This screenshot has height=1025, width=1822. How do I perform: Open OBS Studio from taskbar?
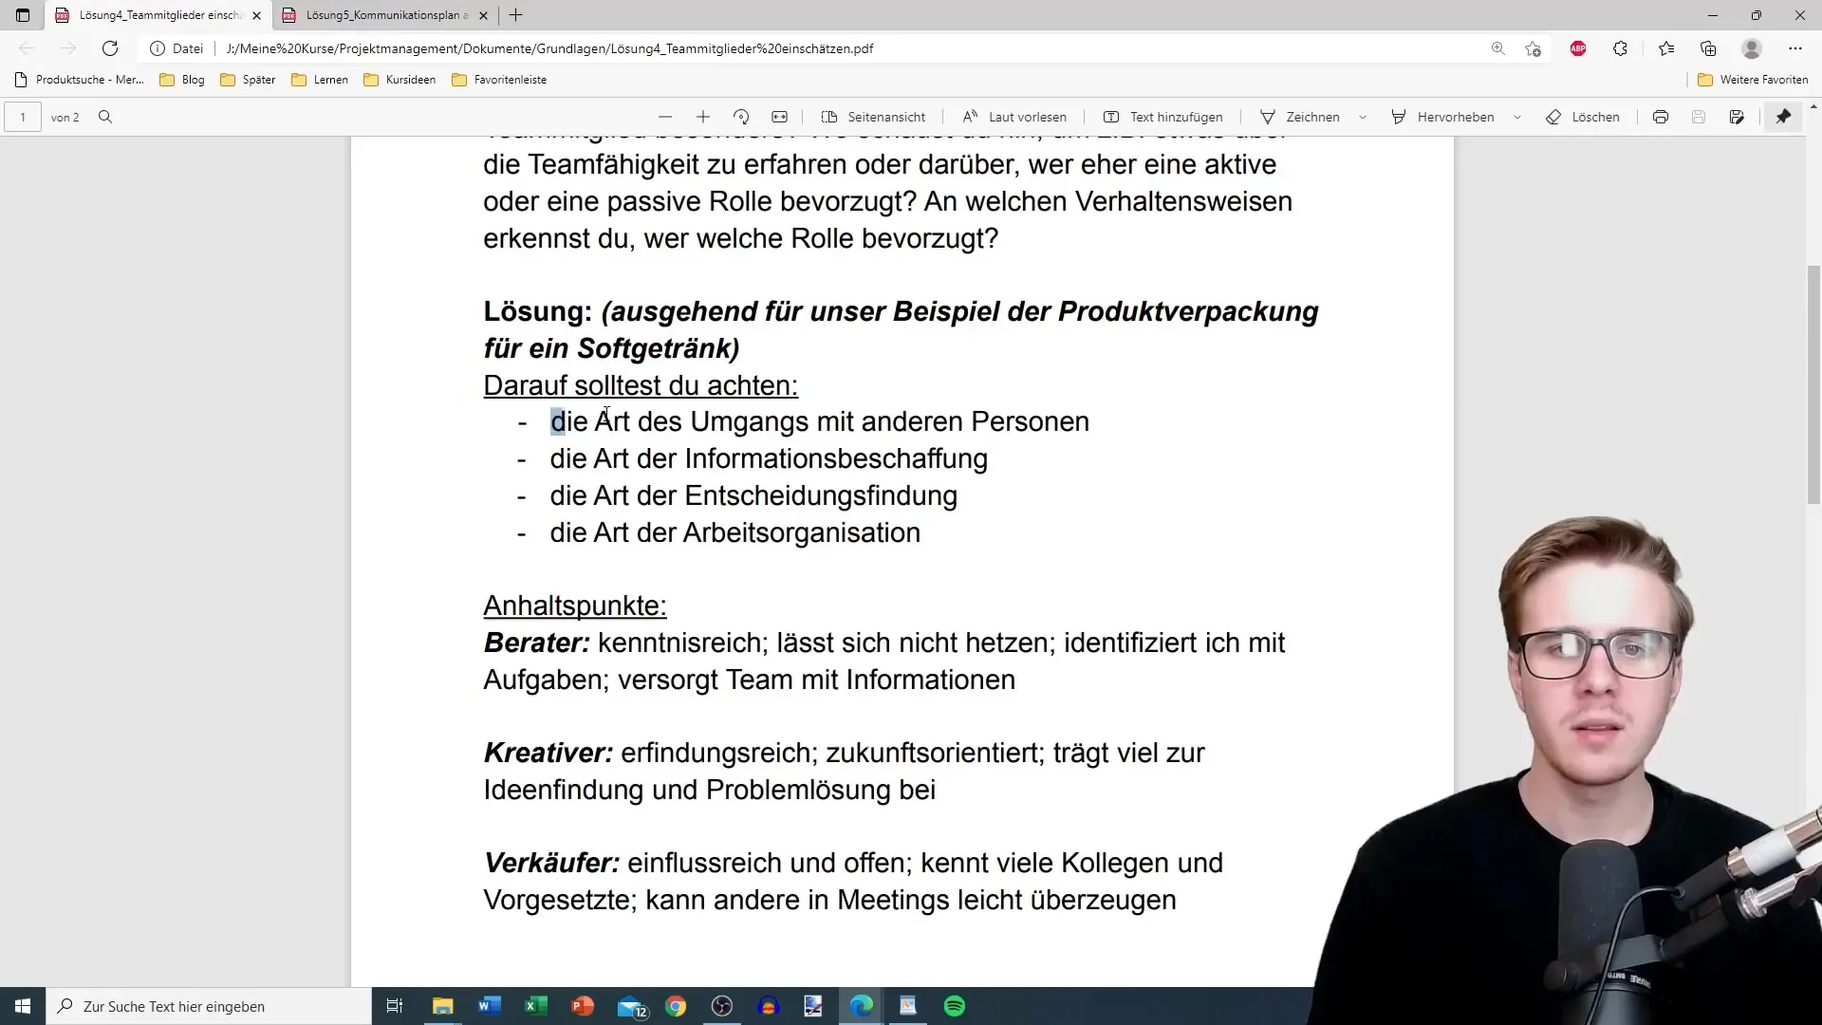point(722,1006)
